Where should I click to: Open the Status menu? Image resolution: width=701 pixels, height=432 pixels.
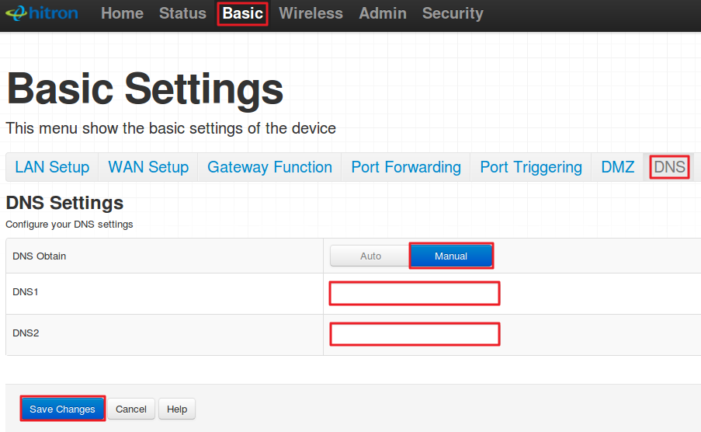tap(182, 13)
